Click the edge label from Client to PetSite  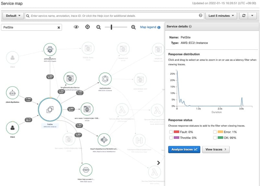[28, 120]
